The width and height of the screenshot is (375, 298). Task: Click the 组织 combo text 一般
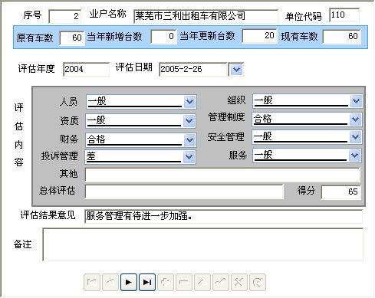[x=264, y=100]
